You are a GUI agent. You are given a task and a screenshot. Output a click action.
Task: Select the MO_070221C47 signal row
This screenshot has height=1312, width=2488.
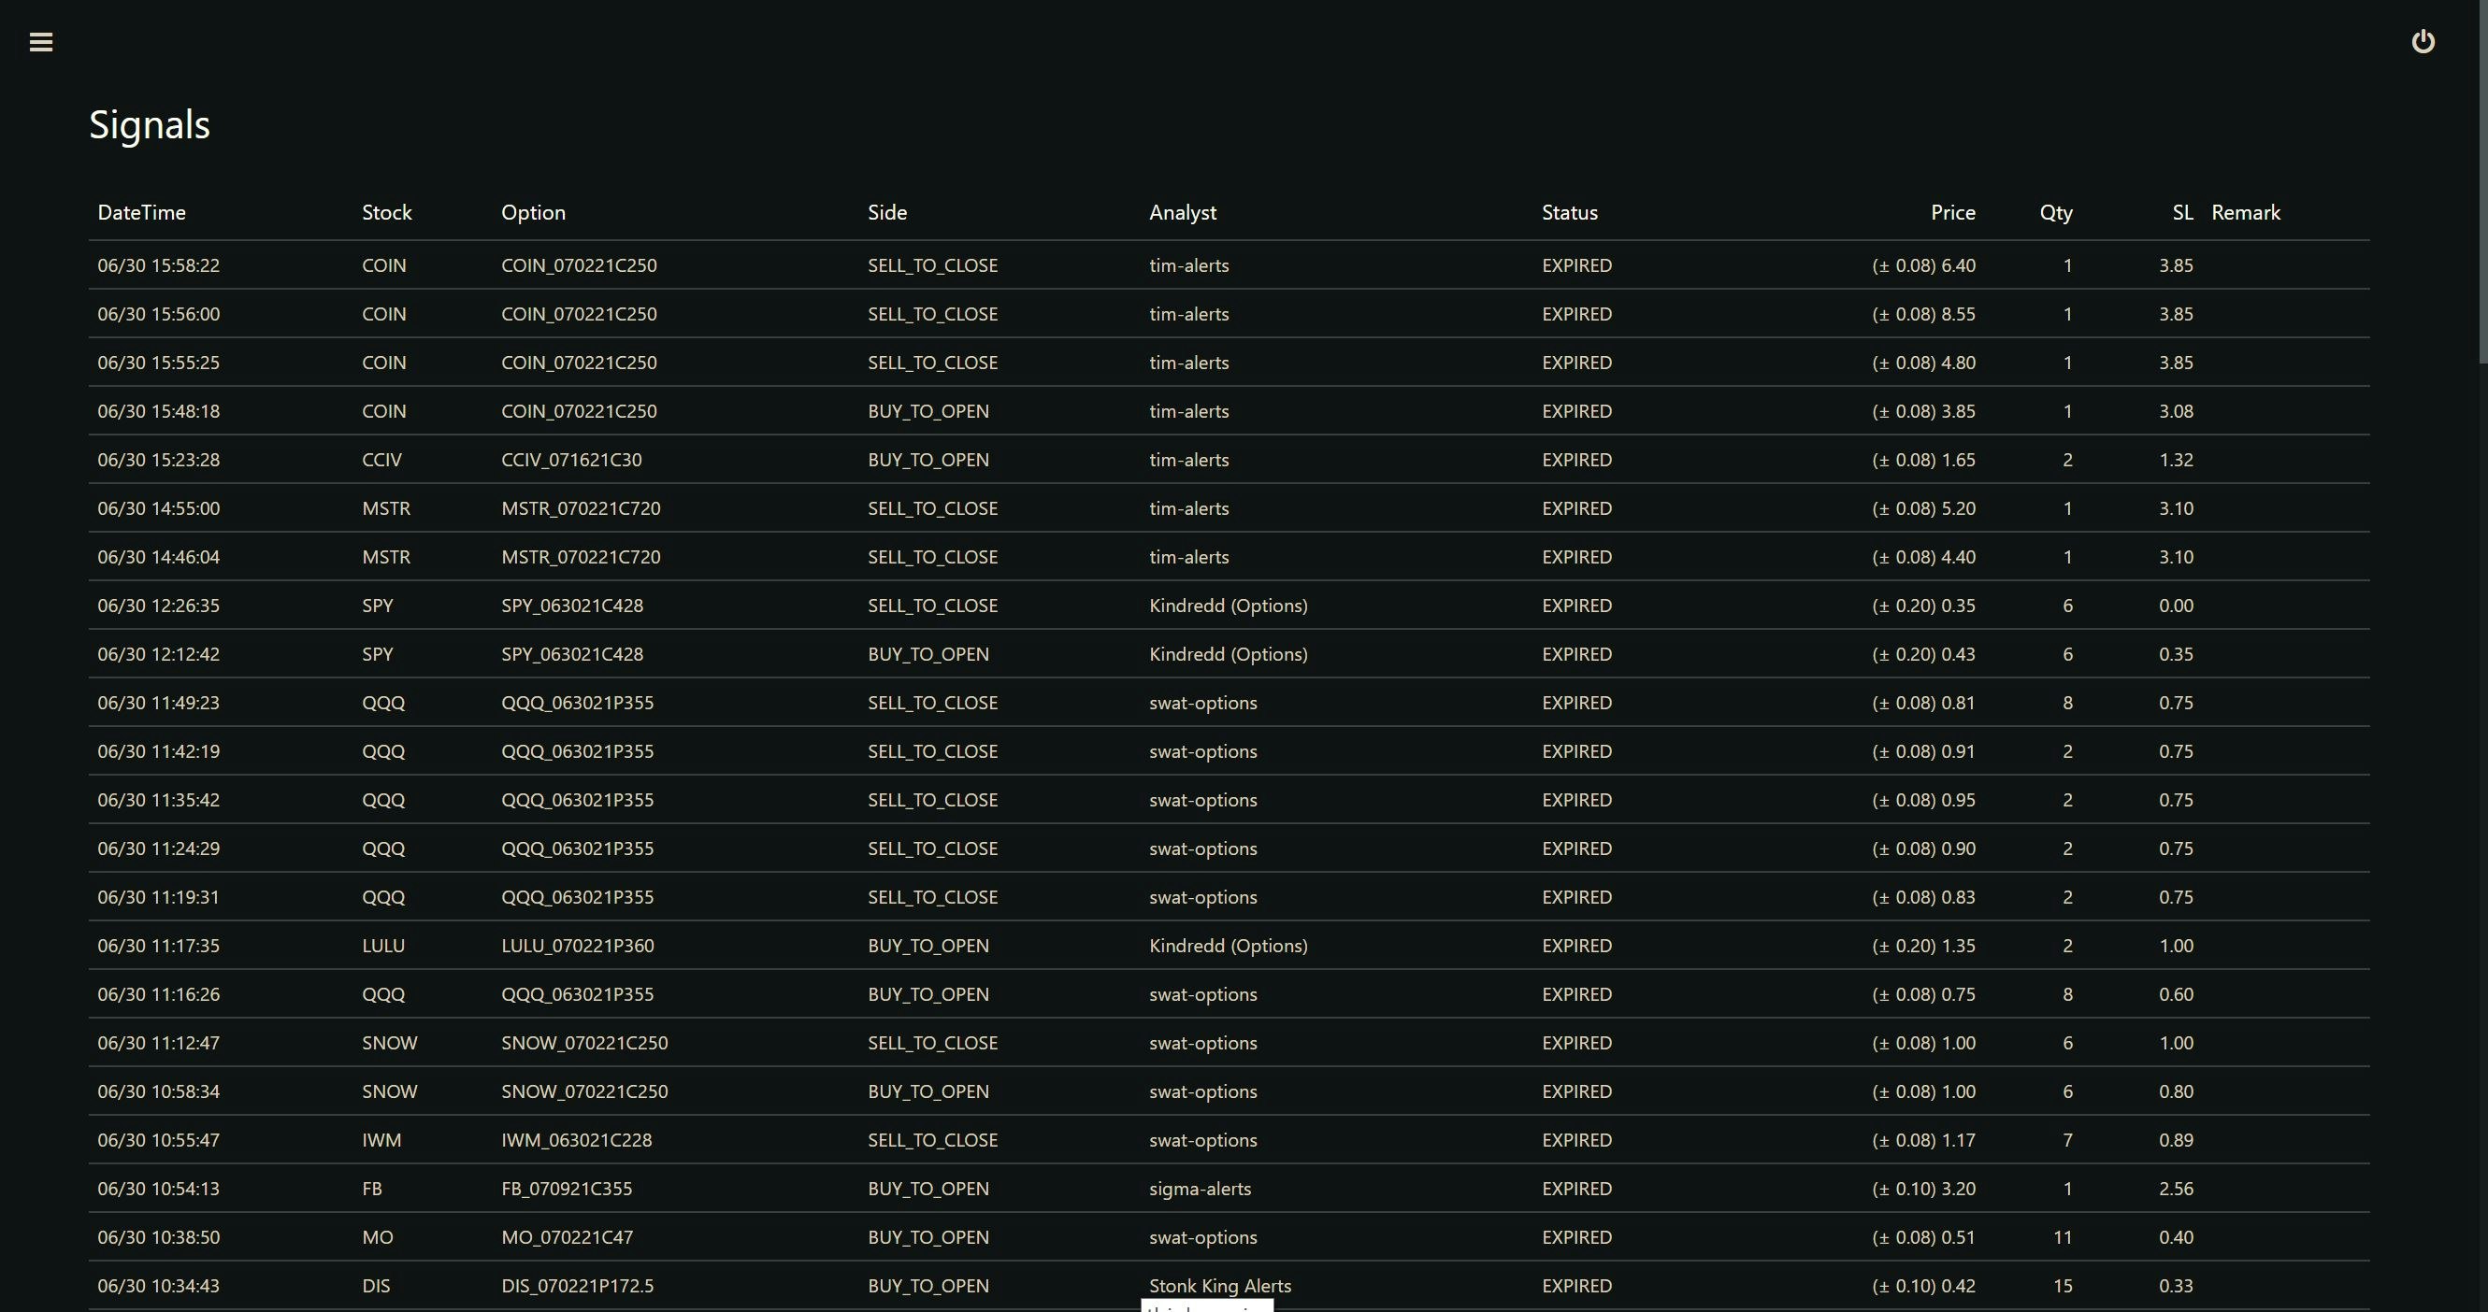tap(567, 1236)
